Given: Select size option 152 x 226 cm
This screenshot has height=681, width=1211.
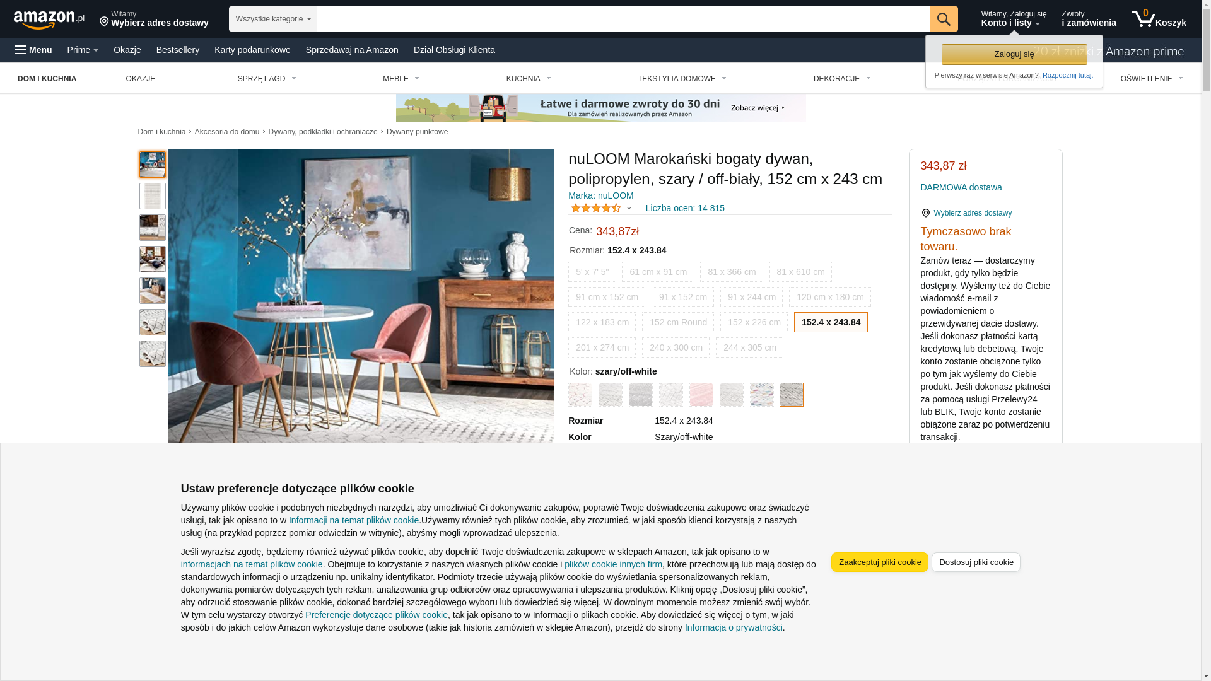Looking at the screenshot, I should point(754,322).
